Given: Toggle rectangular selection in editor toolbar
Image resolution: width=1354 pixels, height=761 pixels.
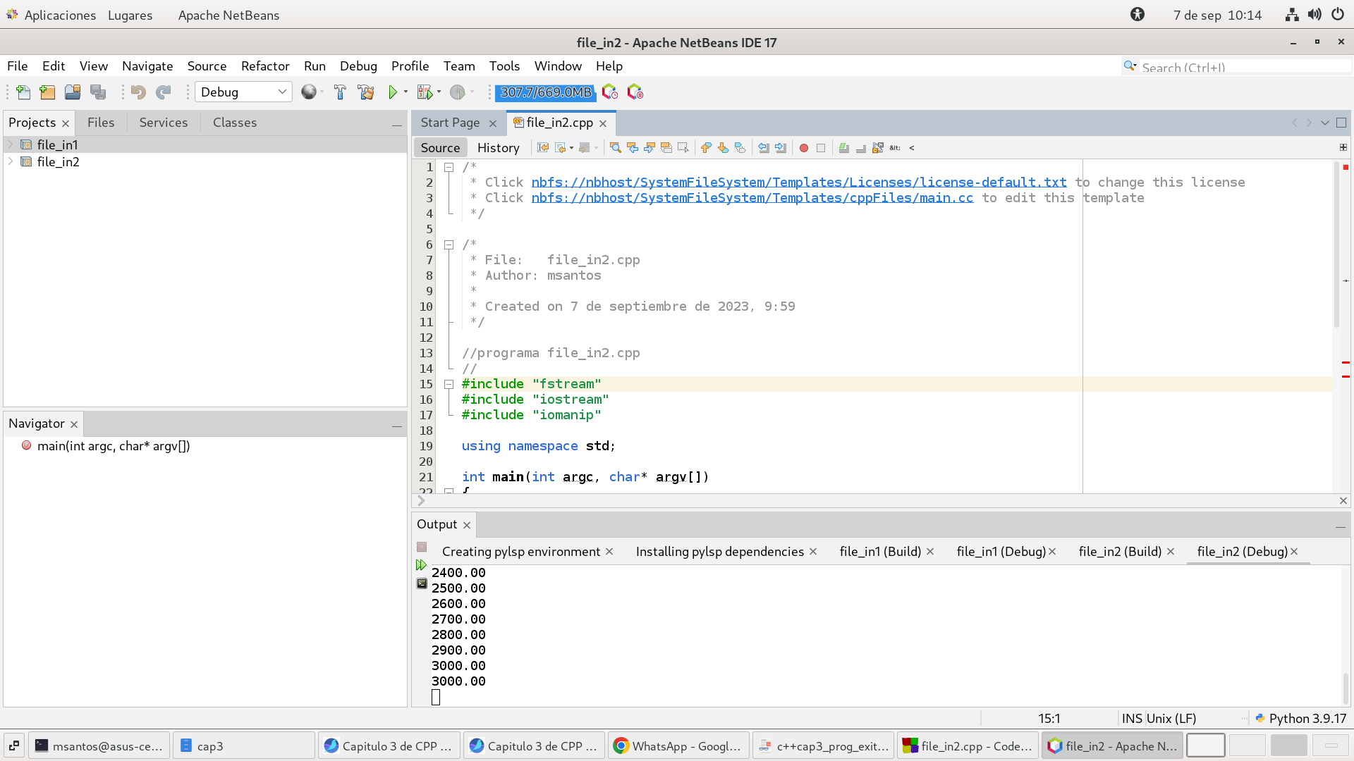Looking at the screenshot, I should pyautogui.click(x=683, y=148).
